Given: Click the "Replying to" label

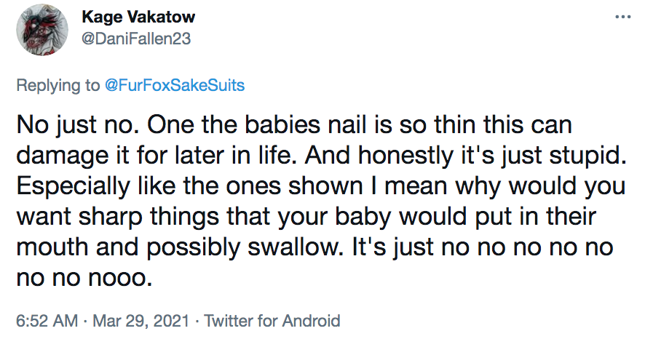Looking at the screenshot, I should 58,85.
